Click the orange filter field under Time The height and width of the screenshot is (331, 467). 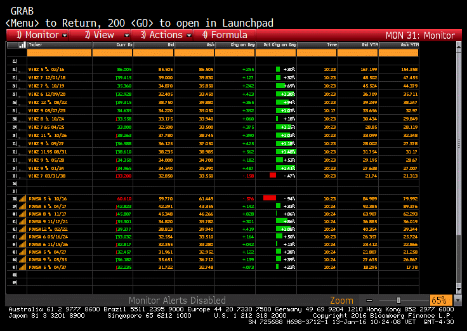(317, 53)
